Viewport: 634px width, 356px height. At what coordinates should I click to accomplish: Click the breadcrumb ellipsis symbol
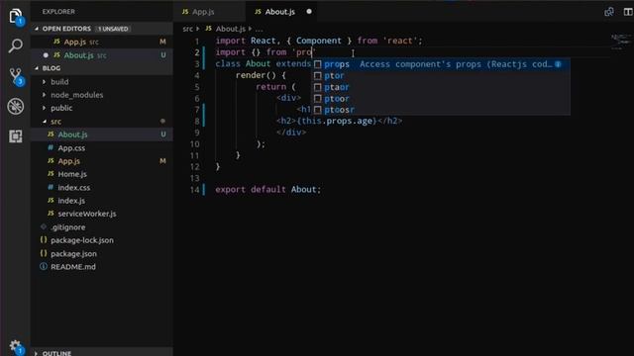point(259,29)
